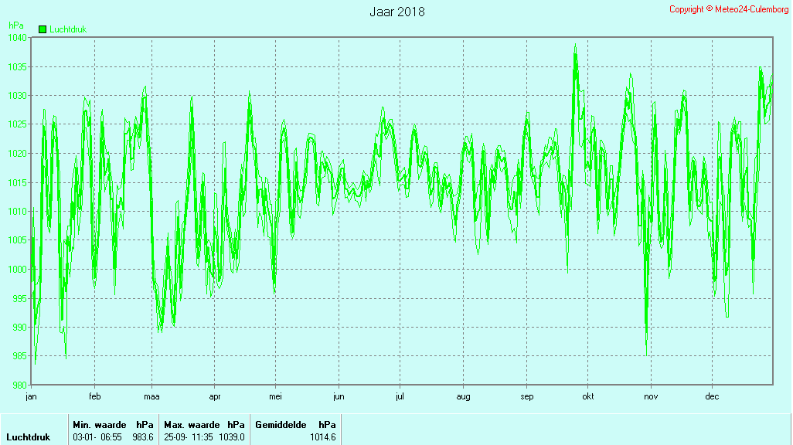Select the maximum value 1039.0 cell
Viewport: 793px width, 445px height.
pos(232,437)
